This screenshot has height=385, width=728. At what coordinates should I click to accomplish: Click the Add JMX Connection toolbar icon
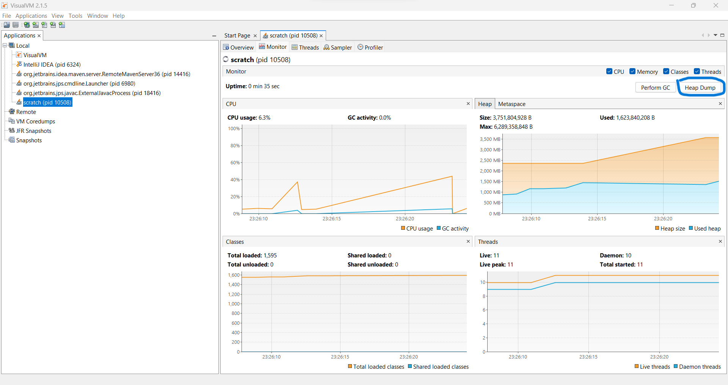coord(36,25)
